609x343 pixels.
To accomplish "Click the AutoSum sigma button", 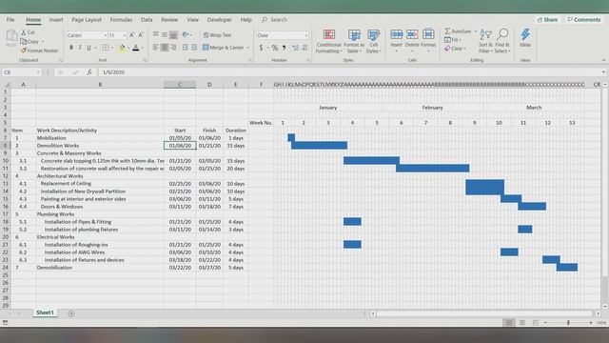I will (458, 31).
